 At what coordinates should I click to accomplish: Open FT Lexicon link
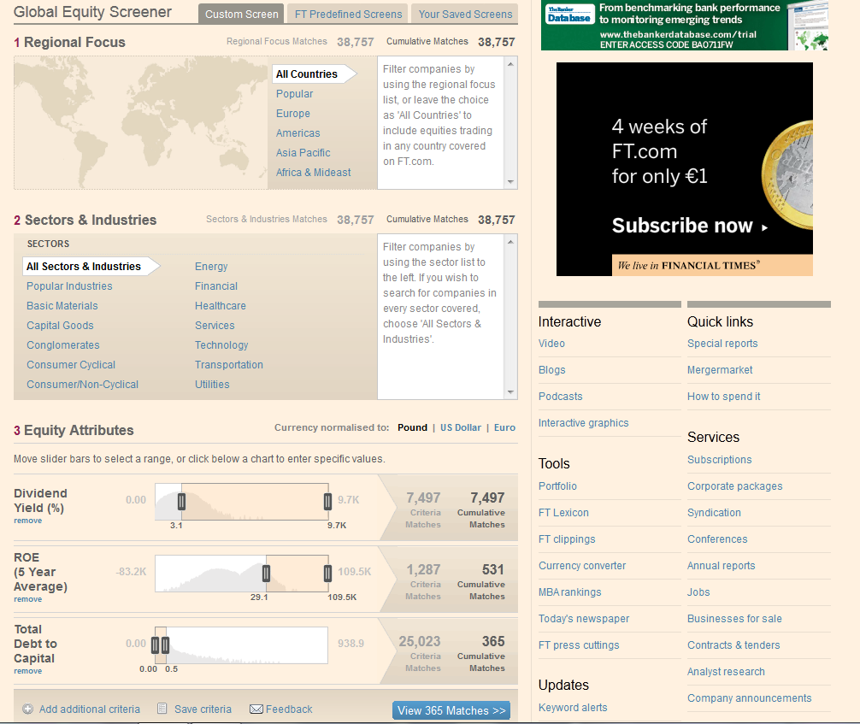(x=563, y=513)
